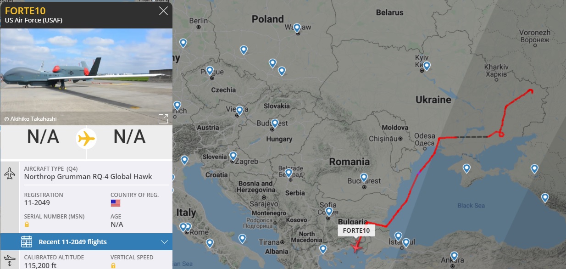Click the serial number lock icon

[x=27, y=224]
